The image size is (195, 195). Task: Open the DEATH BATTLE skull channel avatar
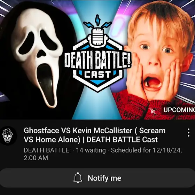(x=8, y=136)
